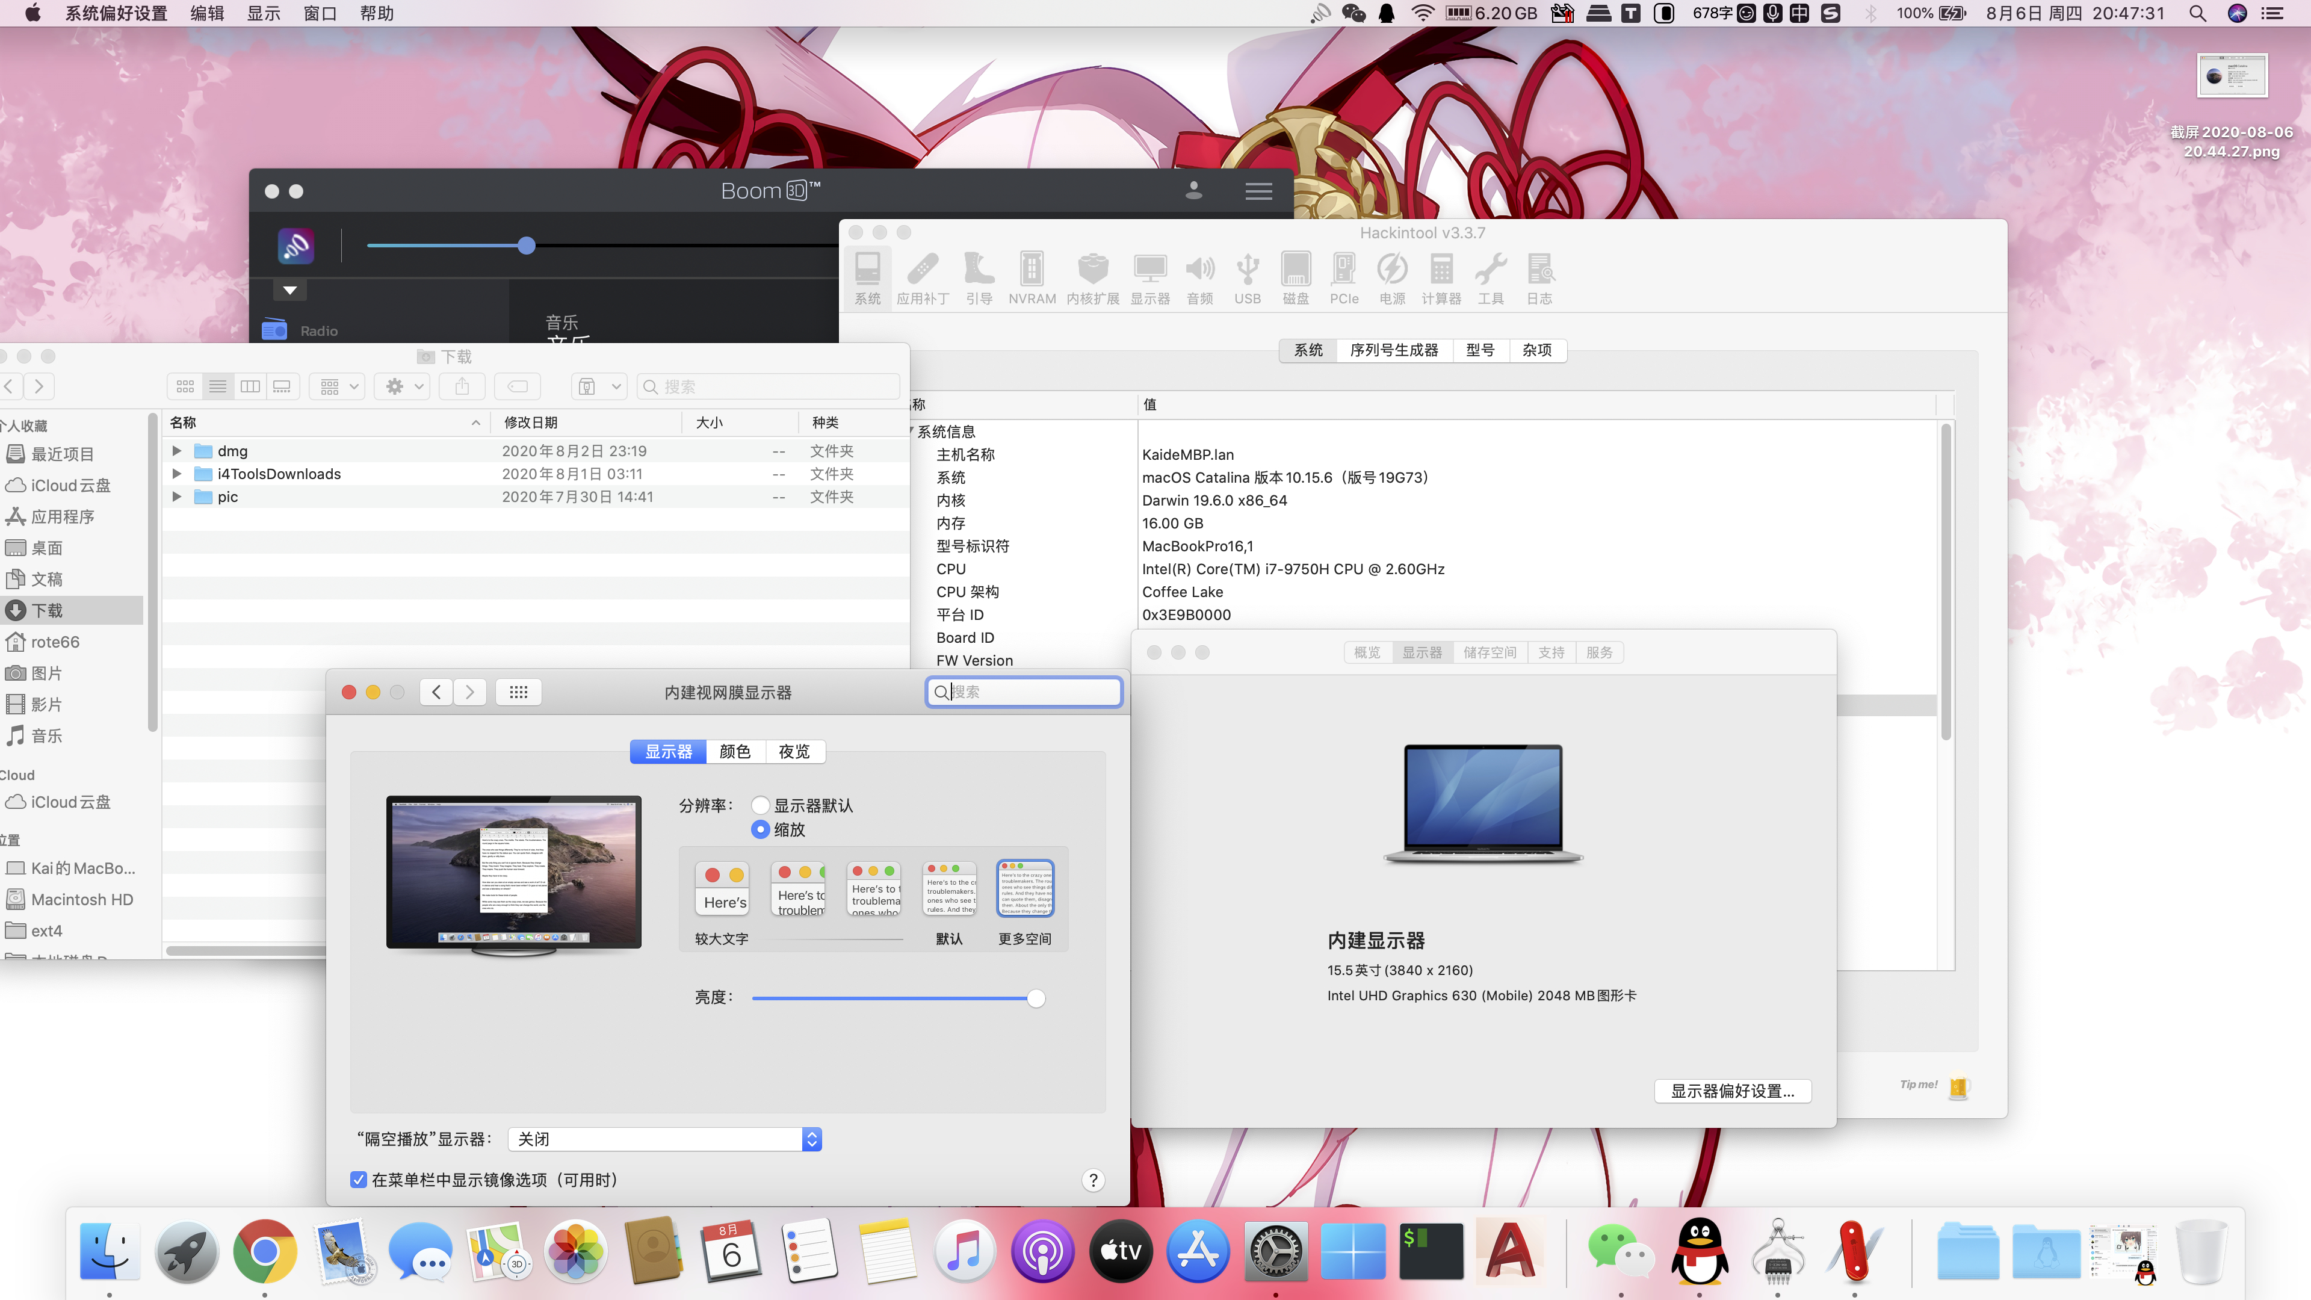
Task: Open the 系统 tool in the Hackintool toolbar
Action: point(867,278)
